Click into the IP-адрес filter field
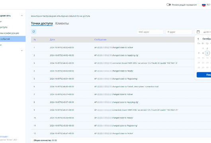211x143 pixels. (179, 32)
